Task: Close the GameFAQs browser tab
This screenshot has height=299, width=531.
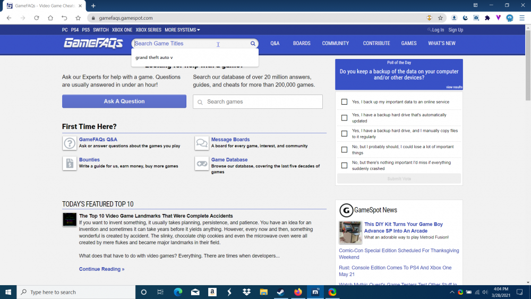Action: 80,6
